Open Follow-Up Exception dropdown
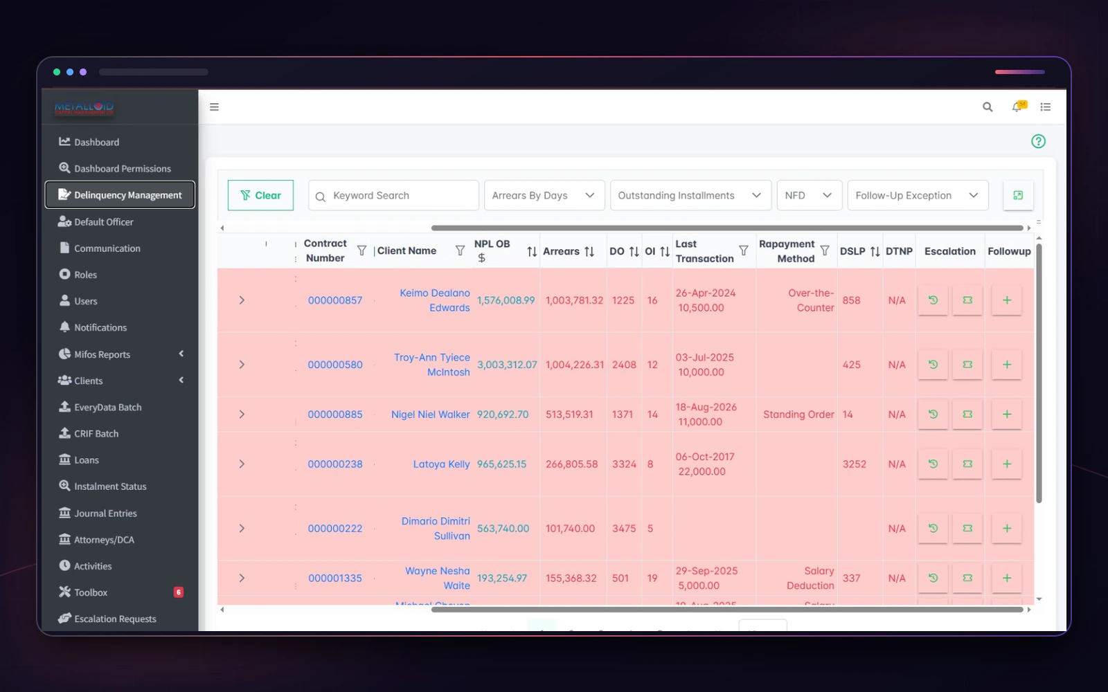The width and height of the screenshot is (1108, 692). click(918, 195)
